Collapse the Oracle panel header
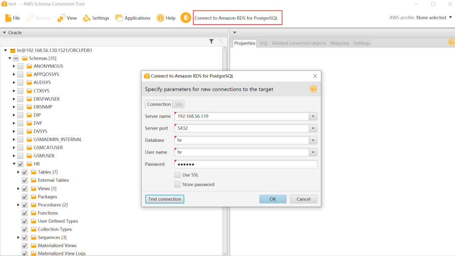The width and height of the screenshot is (455, 256). [x=4, y=32]
